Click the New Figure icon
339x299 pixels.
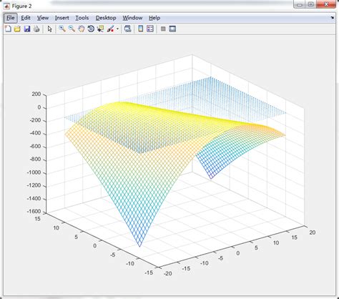pos(8,29)
